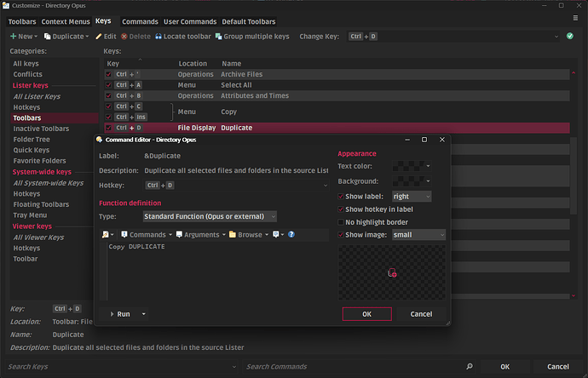Viewport: 588px width, 378px height.
Task: Click the Customize window Directory Opus title icon
Action: click(x=6, y=5)
